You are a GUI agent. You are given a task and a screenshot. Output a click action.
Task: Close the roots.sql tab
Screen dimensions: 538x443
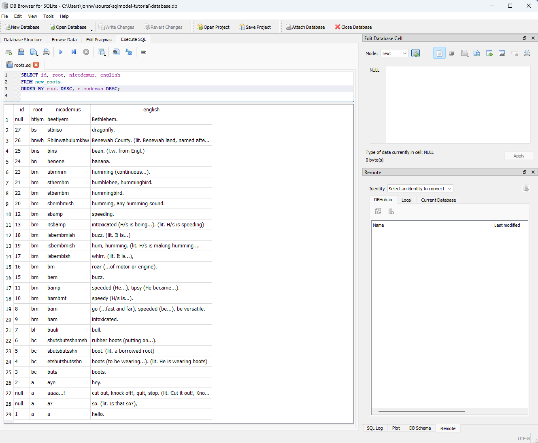click(36, 65)
